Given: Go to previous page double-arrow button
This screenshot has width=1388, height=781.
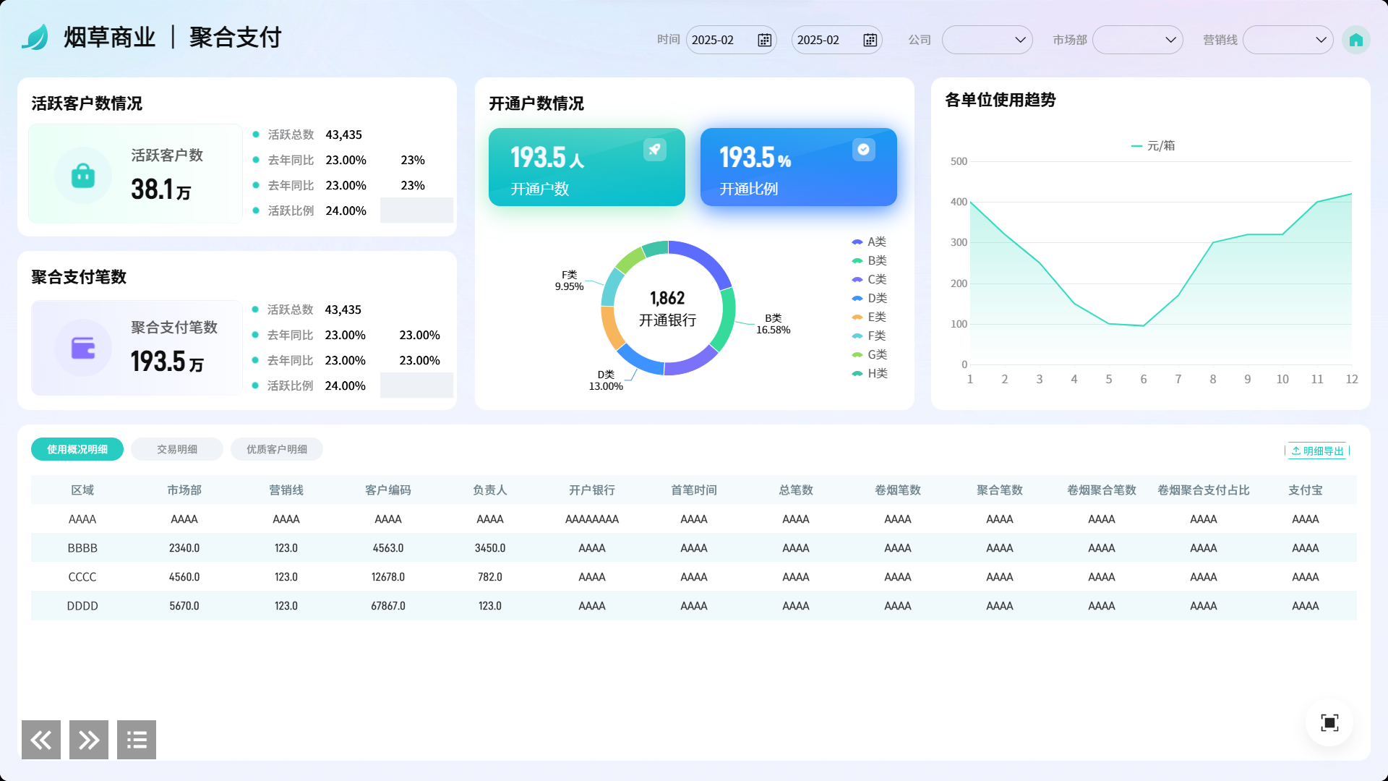Looking at the screenshot, I should (41, 739).
